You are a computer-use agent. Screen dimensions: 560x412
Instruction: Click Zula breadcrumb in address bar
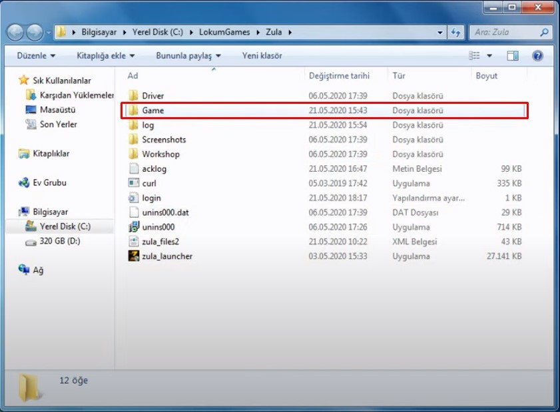pyautogui.click(x=274, y=32)
